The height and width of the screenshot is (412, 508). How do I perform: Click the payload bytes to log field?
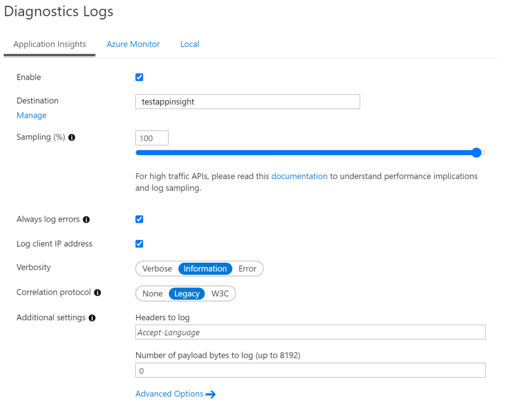click(310, 370)
